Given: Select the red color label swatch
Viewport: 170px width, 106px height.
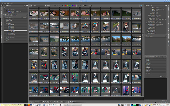Looking at the screenshot, I should (x=65, y=6).
